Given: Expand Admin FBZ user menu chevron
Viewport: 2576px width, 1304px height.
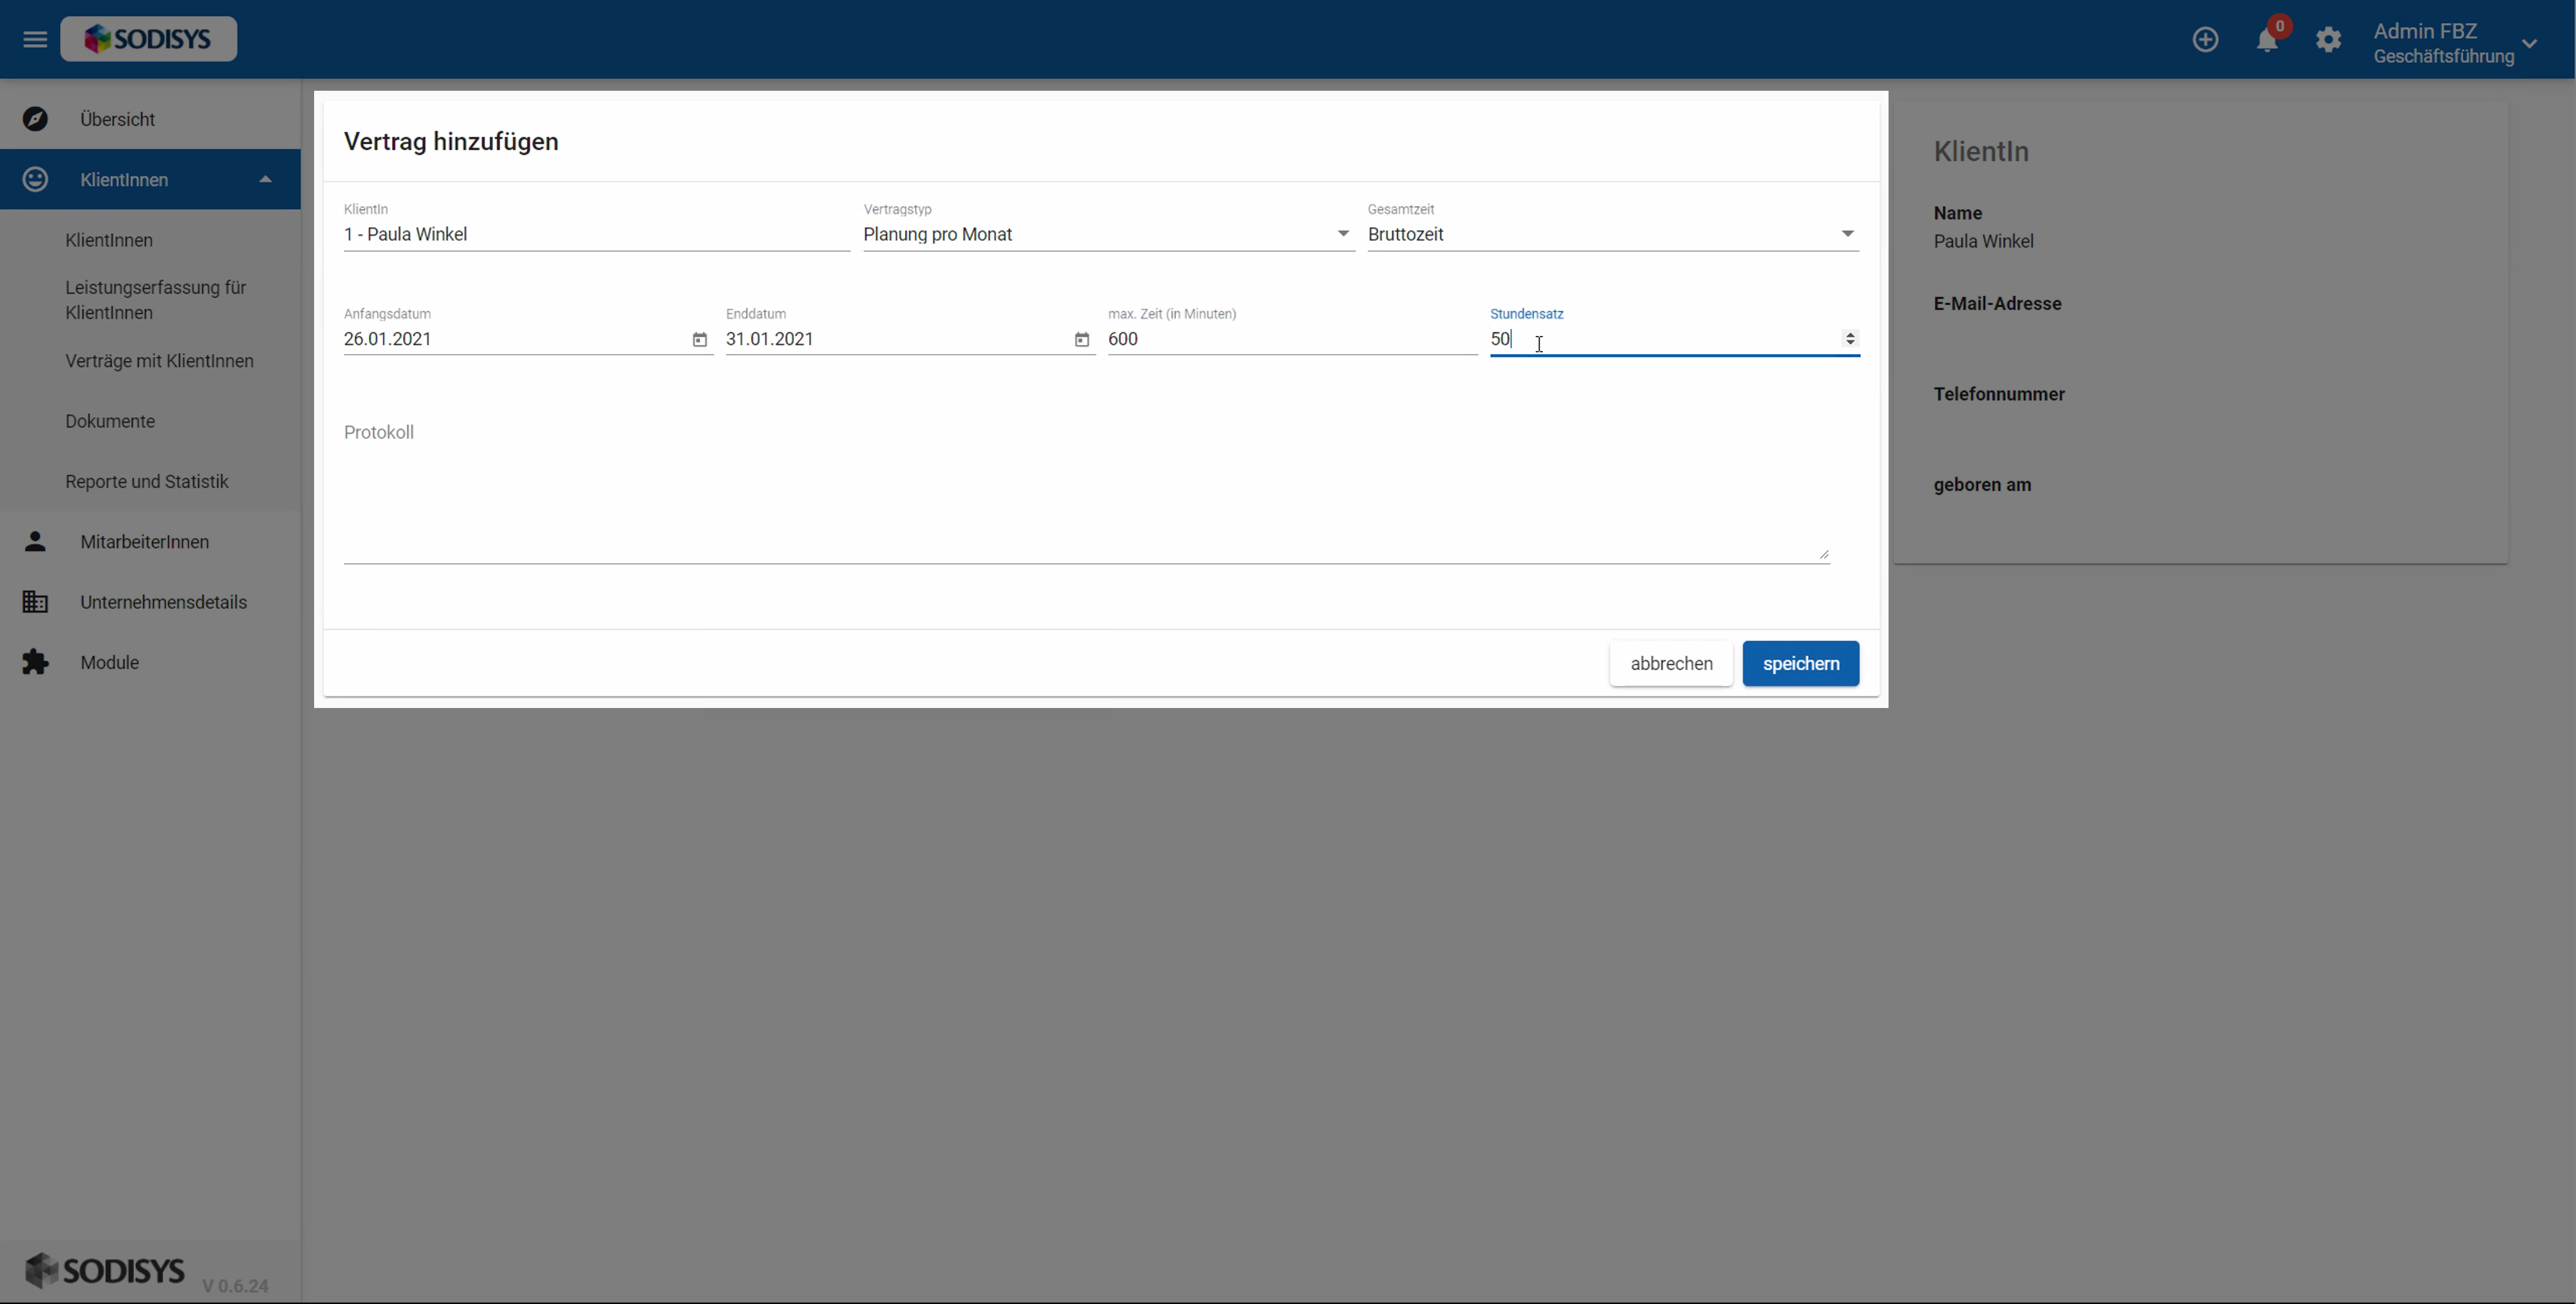Looking at the screenshot, I should coord(2529,43).
